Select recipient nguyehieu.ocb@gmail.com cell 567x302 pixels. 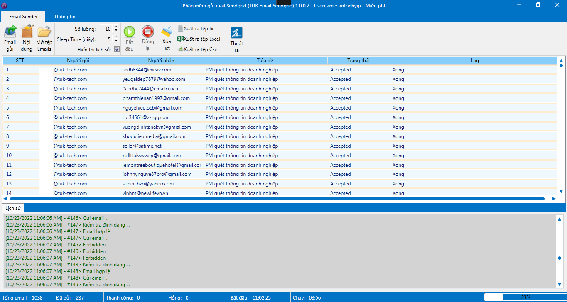coord(161,108)
